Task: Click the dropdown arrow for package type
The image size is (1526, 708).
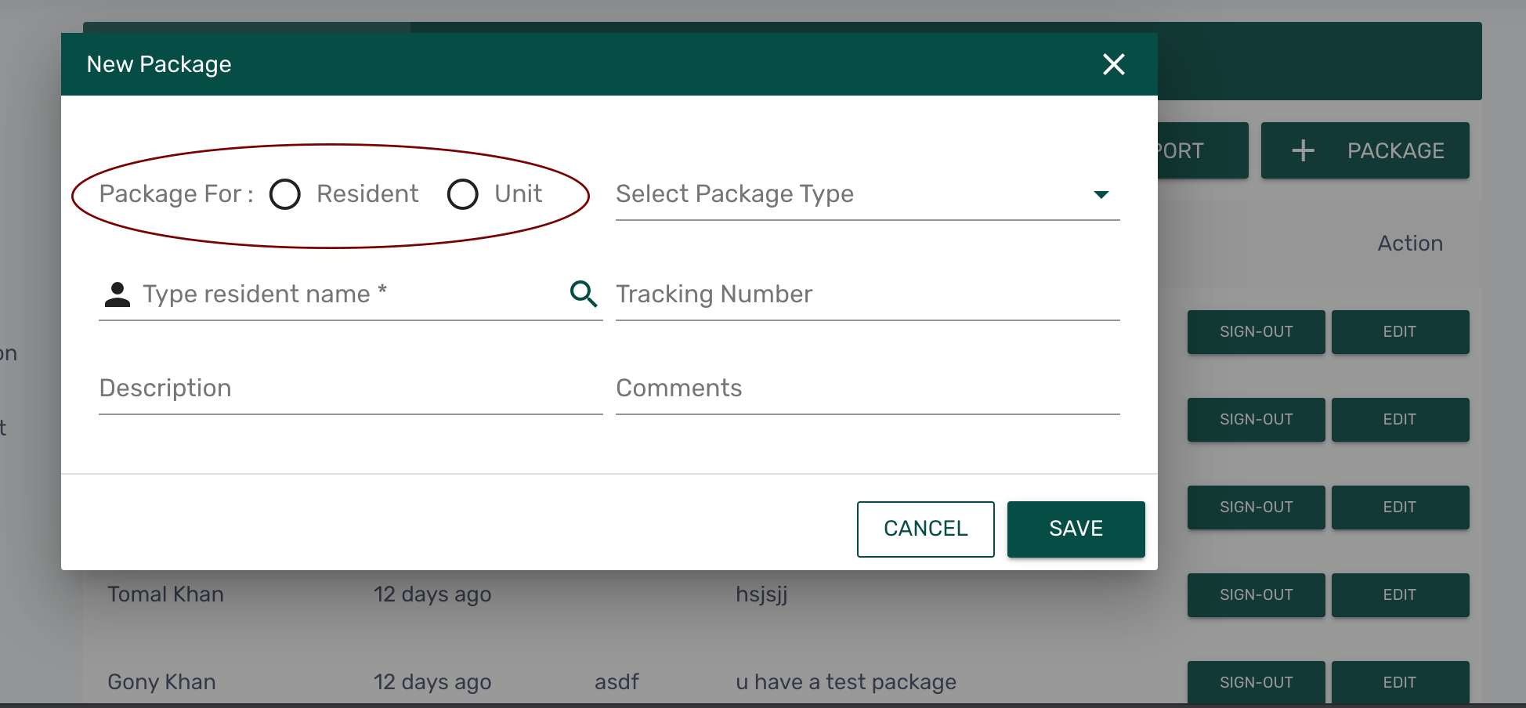Action: pyautogui.click(x=1101, y=195)
